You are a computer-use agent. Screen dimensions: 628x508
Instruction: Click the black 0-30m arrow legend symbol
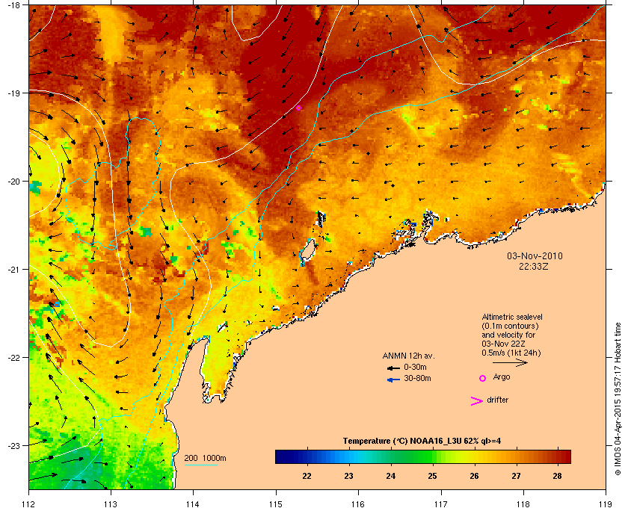393,368
